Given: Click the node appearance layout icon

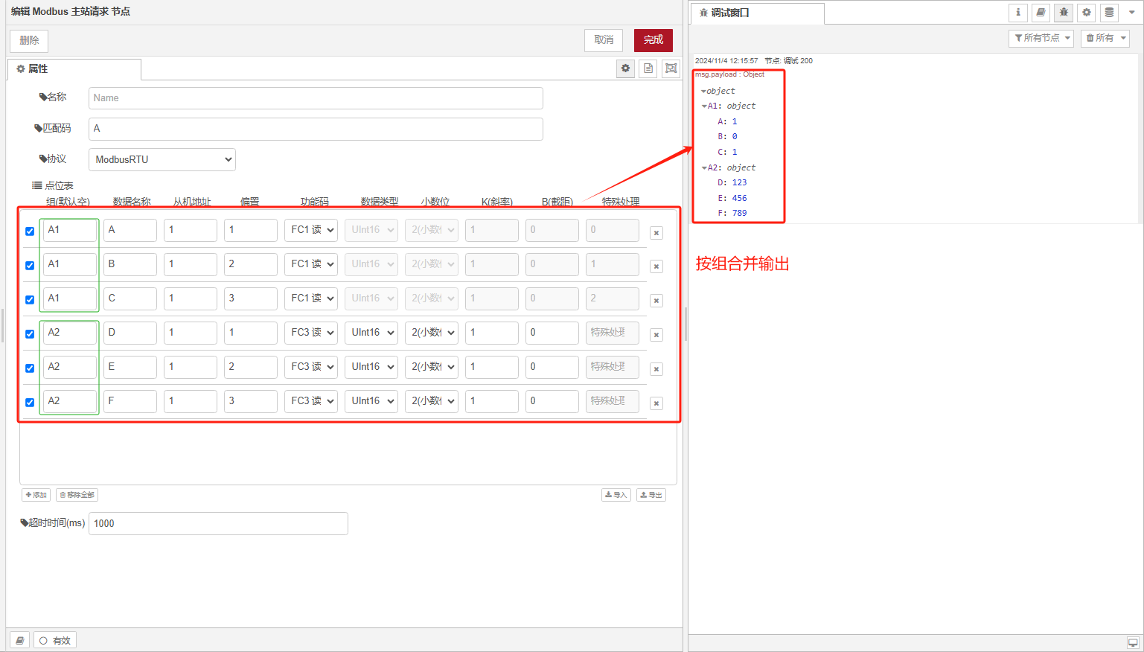Looking at the screenshot, I should click(x=671, y=68).
